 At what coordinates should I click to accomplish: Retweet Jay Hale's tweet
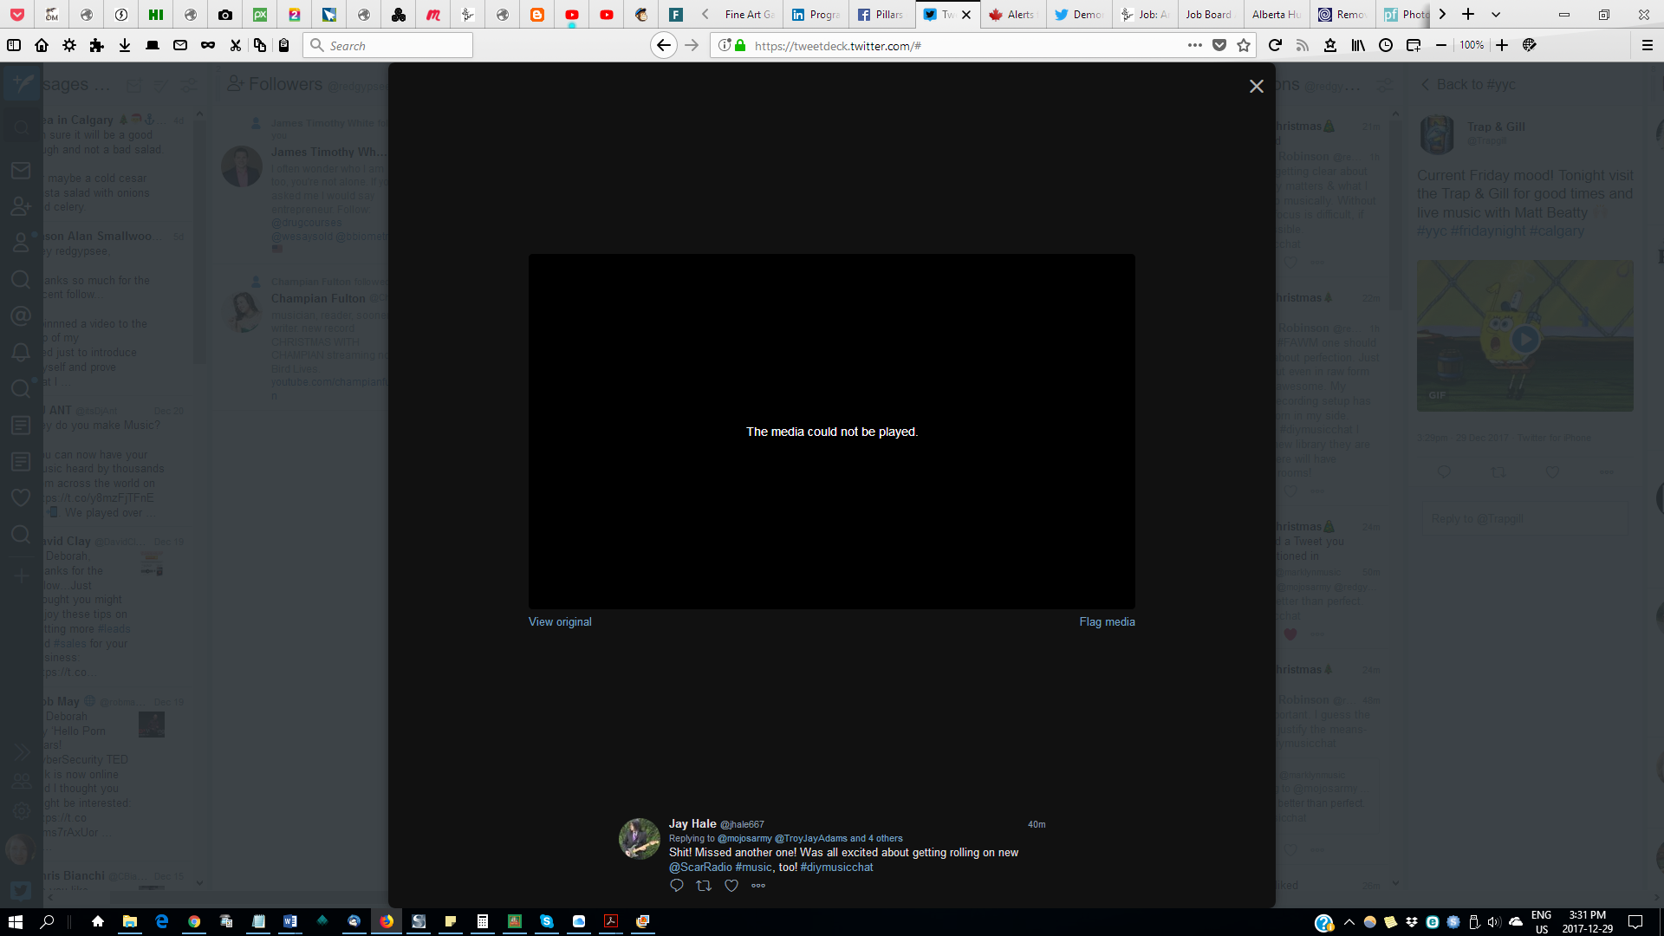pos(704,886)
